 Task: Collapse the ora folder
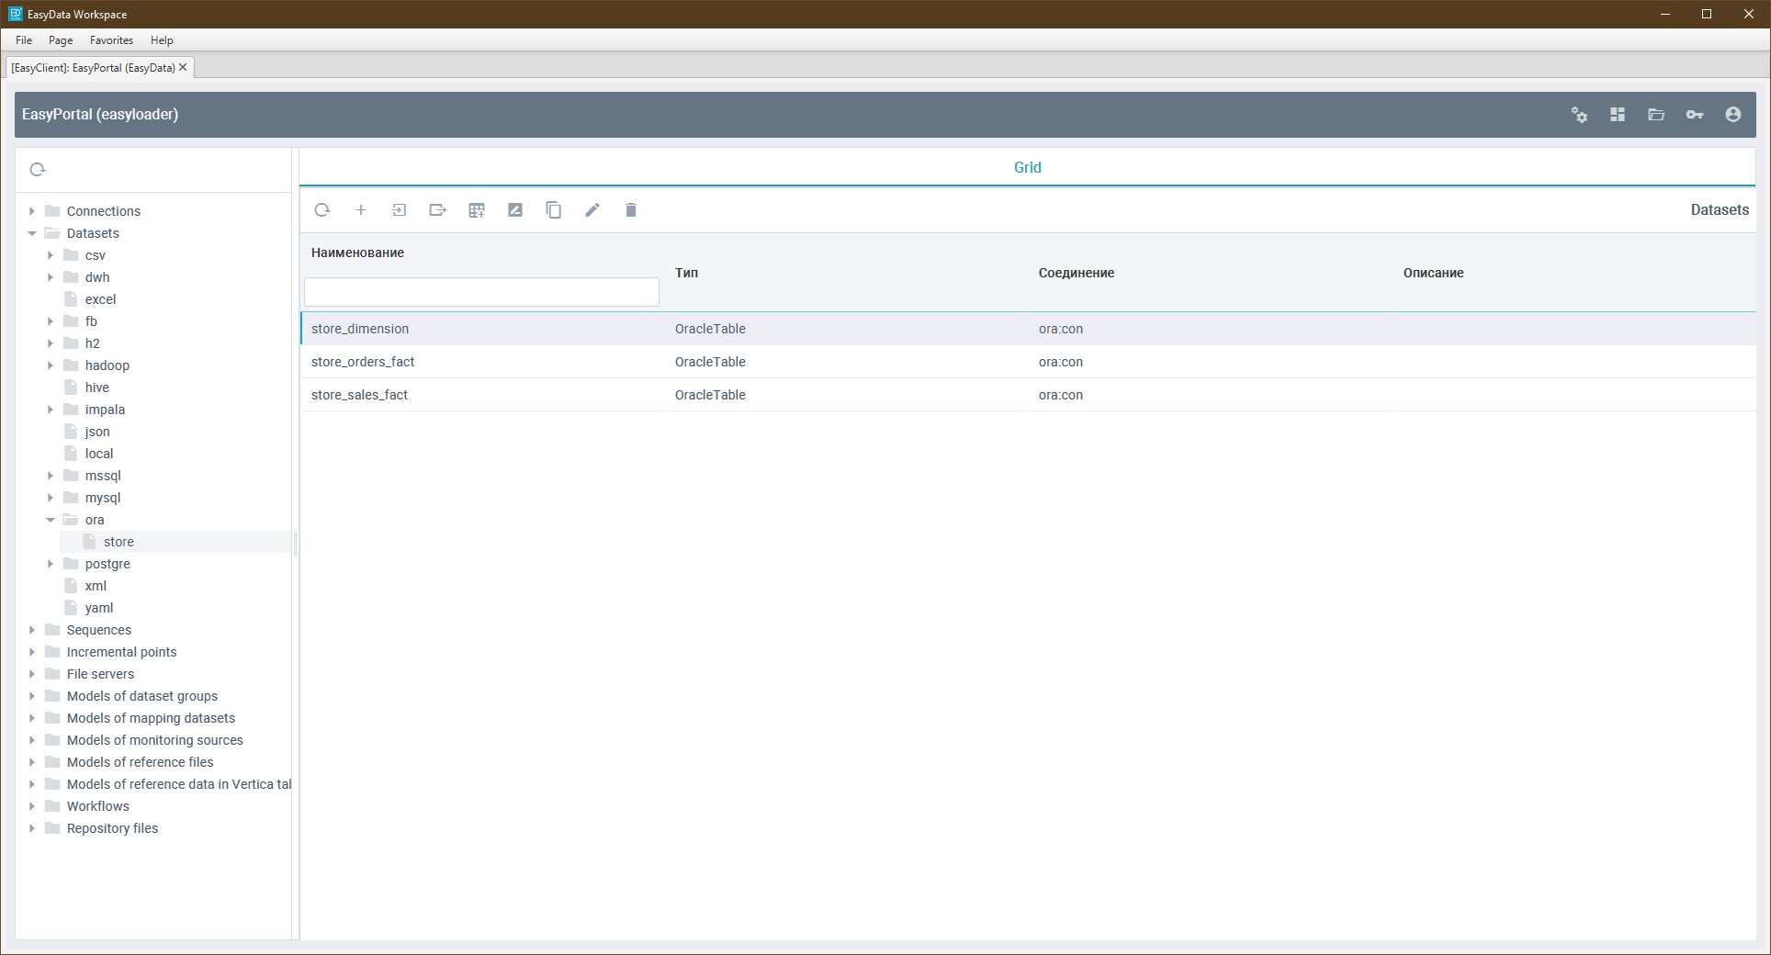pos(51,520)
